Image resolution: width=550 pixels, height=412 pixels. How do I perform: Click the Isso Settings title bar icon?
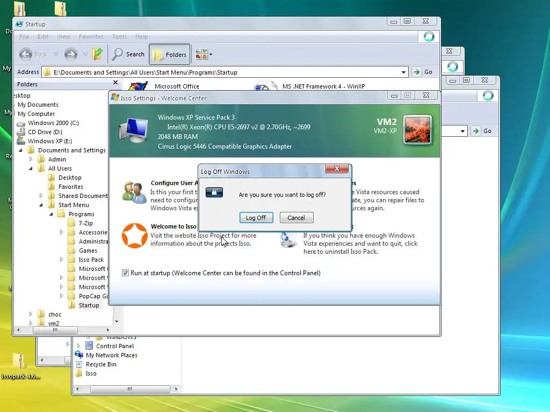pyautogui.click(x=115, y=98)
